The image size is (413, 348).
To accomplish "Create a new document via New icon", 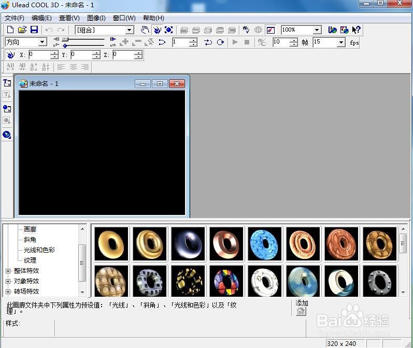I will (x=10, y=30).
